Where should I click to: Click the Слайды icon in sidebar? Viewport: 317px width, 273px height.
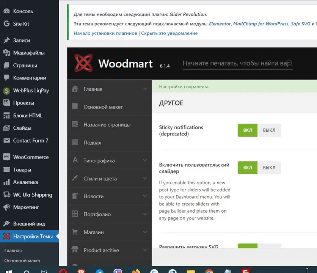pyautogui.click(x=6, y=128)
